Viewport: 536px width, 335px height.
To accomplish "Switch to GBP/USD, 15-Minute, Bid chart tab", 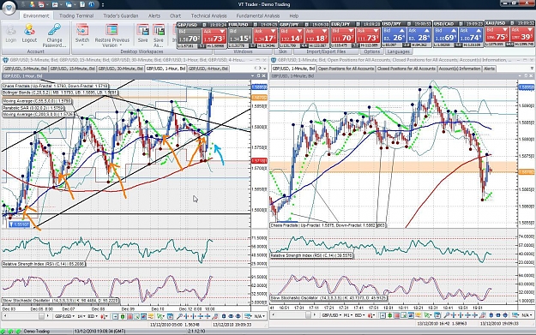I will [72, 69].
